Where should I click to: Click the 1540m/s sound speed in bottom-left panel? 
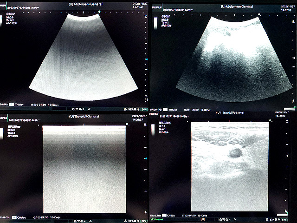point(55,217)
